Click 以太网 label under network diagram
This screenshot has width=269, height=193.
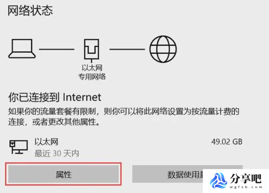[92, 68]
